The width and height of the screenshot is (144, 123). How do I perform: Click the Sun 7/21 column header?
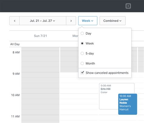tap(40, 36)
